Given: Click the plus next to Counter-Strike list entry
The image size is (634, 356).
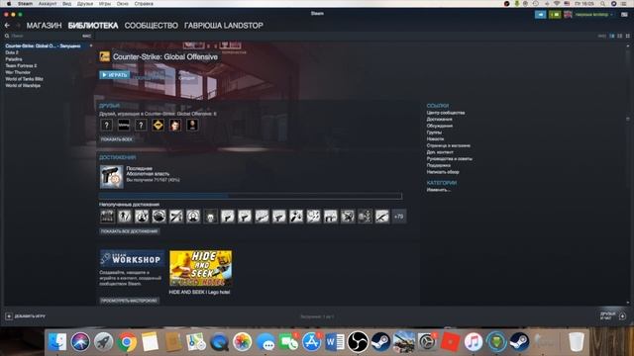Looking at the screenshot, I should pos(91,46).
